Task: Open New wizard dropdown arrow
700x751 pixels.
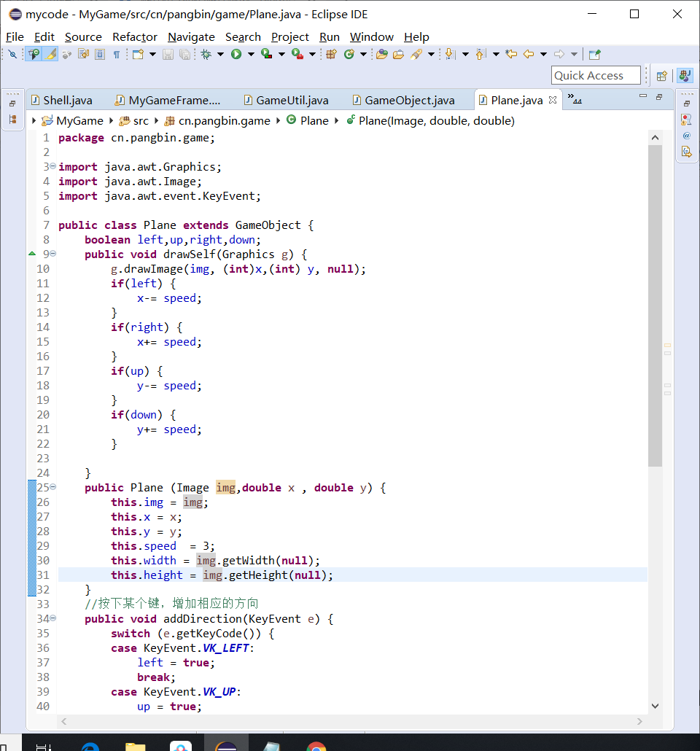Action: click(x=153, y=54)
